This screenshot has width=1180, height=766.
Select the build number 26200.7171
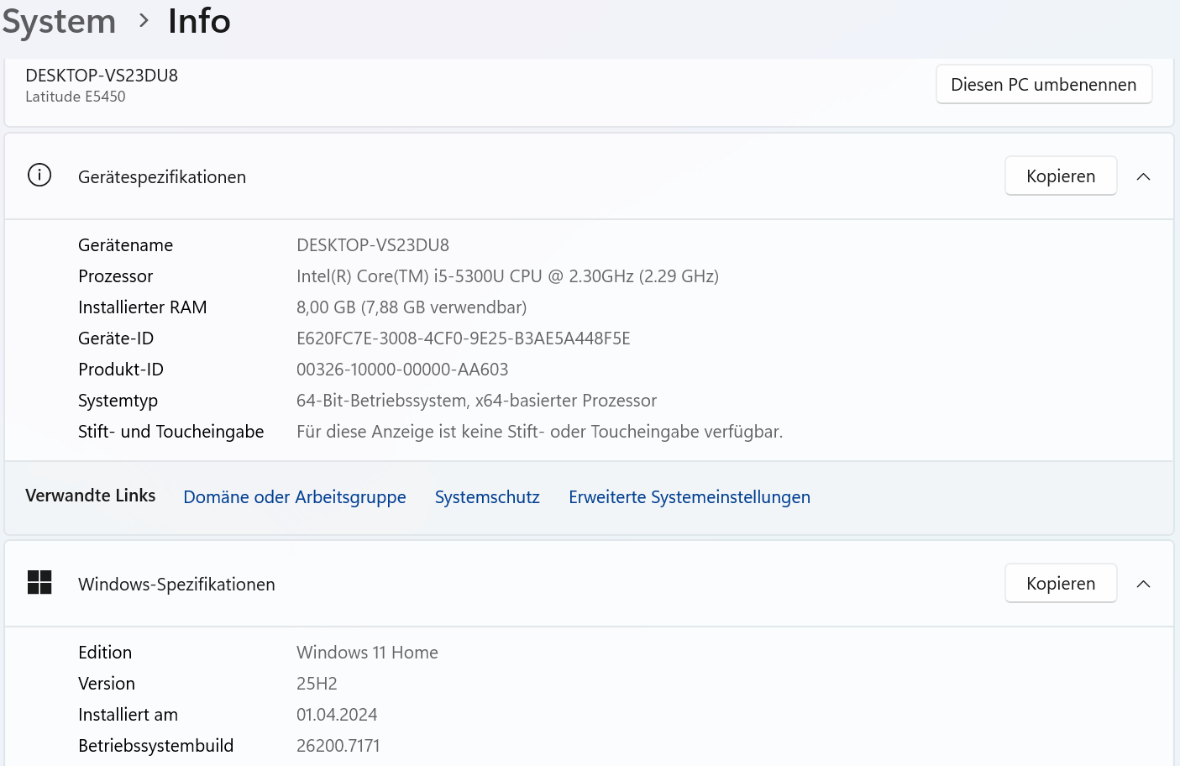click(x=338, y=746)
